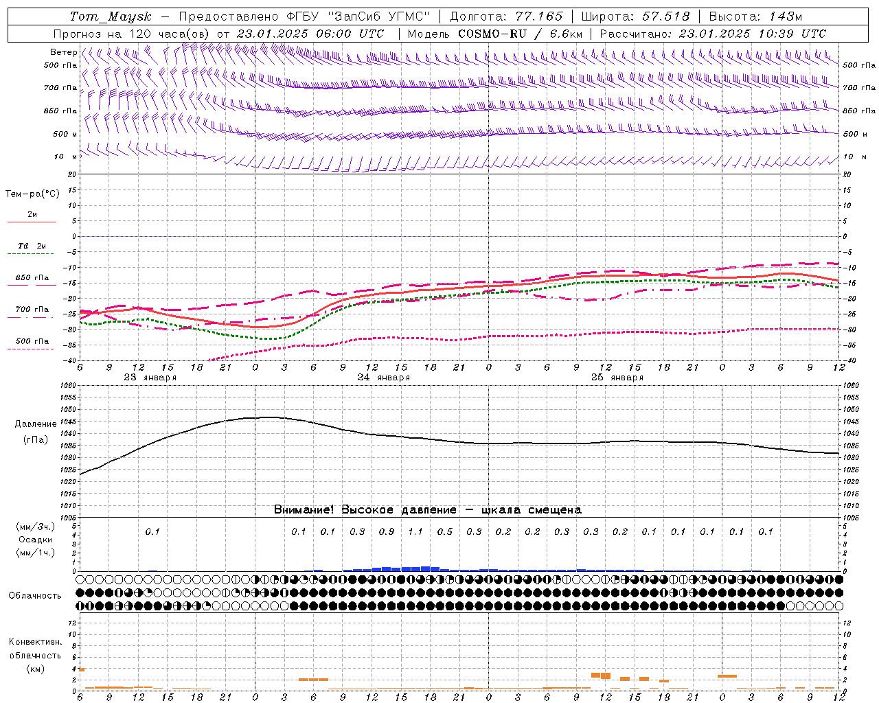Click the Высота: 143м value
Screen dimensions: 879x703
[x=755, y=16]
